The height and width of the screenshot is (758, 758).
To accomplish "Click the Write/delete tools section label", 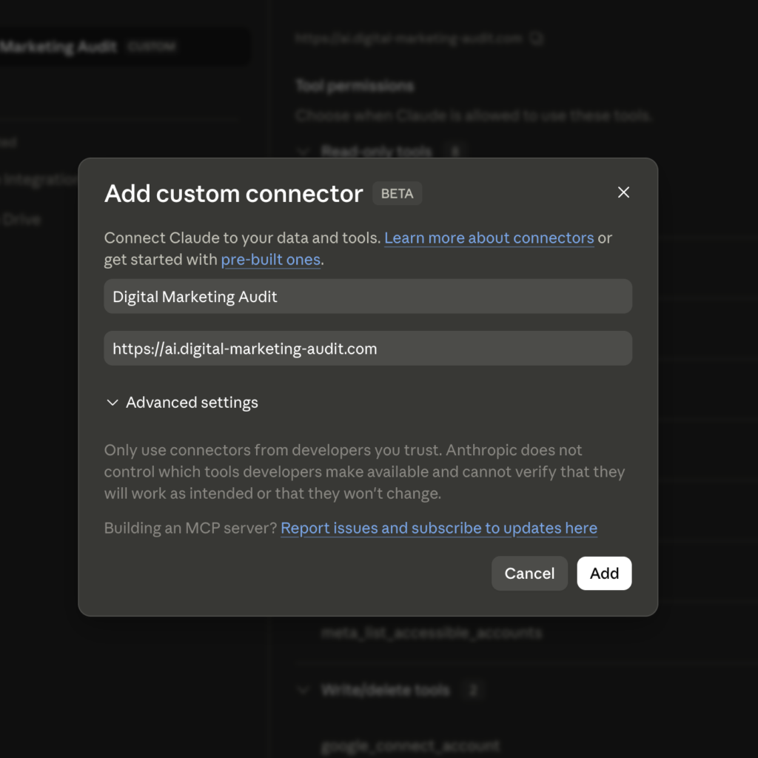I will (x=385, y=690).
